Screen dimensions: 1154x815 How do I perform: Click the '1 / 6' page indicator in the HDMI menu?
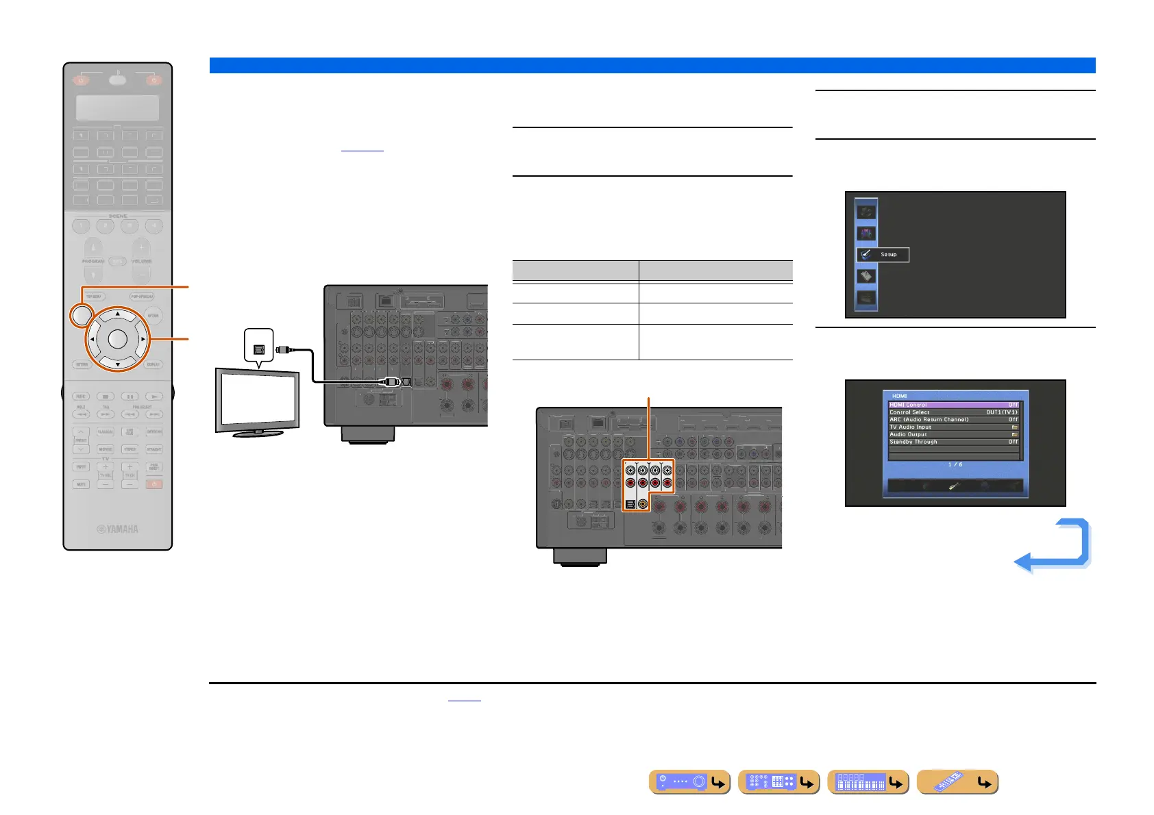click(955, 464)
